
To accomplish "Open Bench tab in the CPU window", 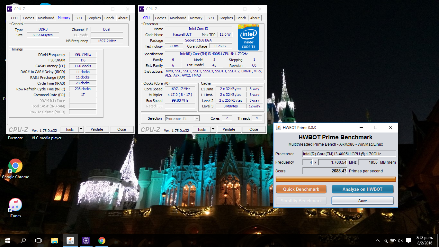I will tap(241, 18).
